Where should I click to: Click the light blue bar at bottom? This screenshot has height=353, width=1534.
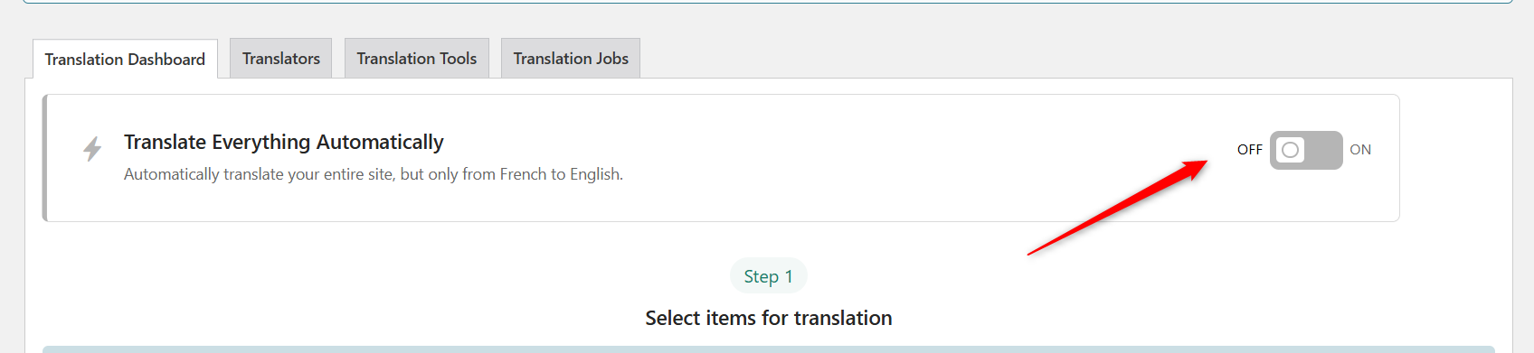769,348
